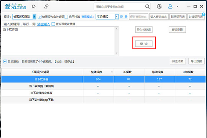Expand the account dropdown arrow
The width and height of the screenshot is (207, 138).
click(x=177, y=7)
